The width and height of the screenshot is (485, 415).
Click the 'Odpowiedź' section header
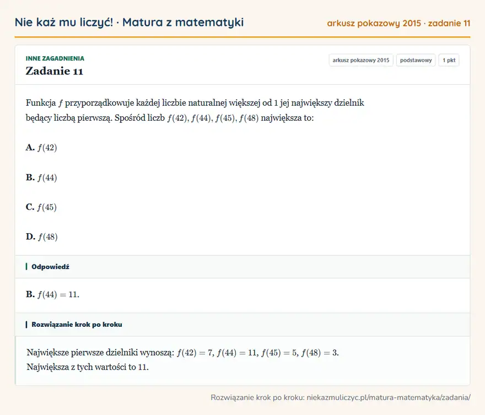242,267
